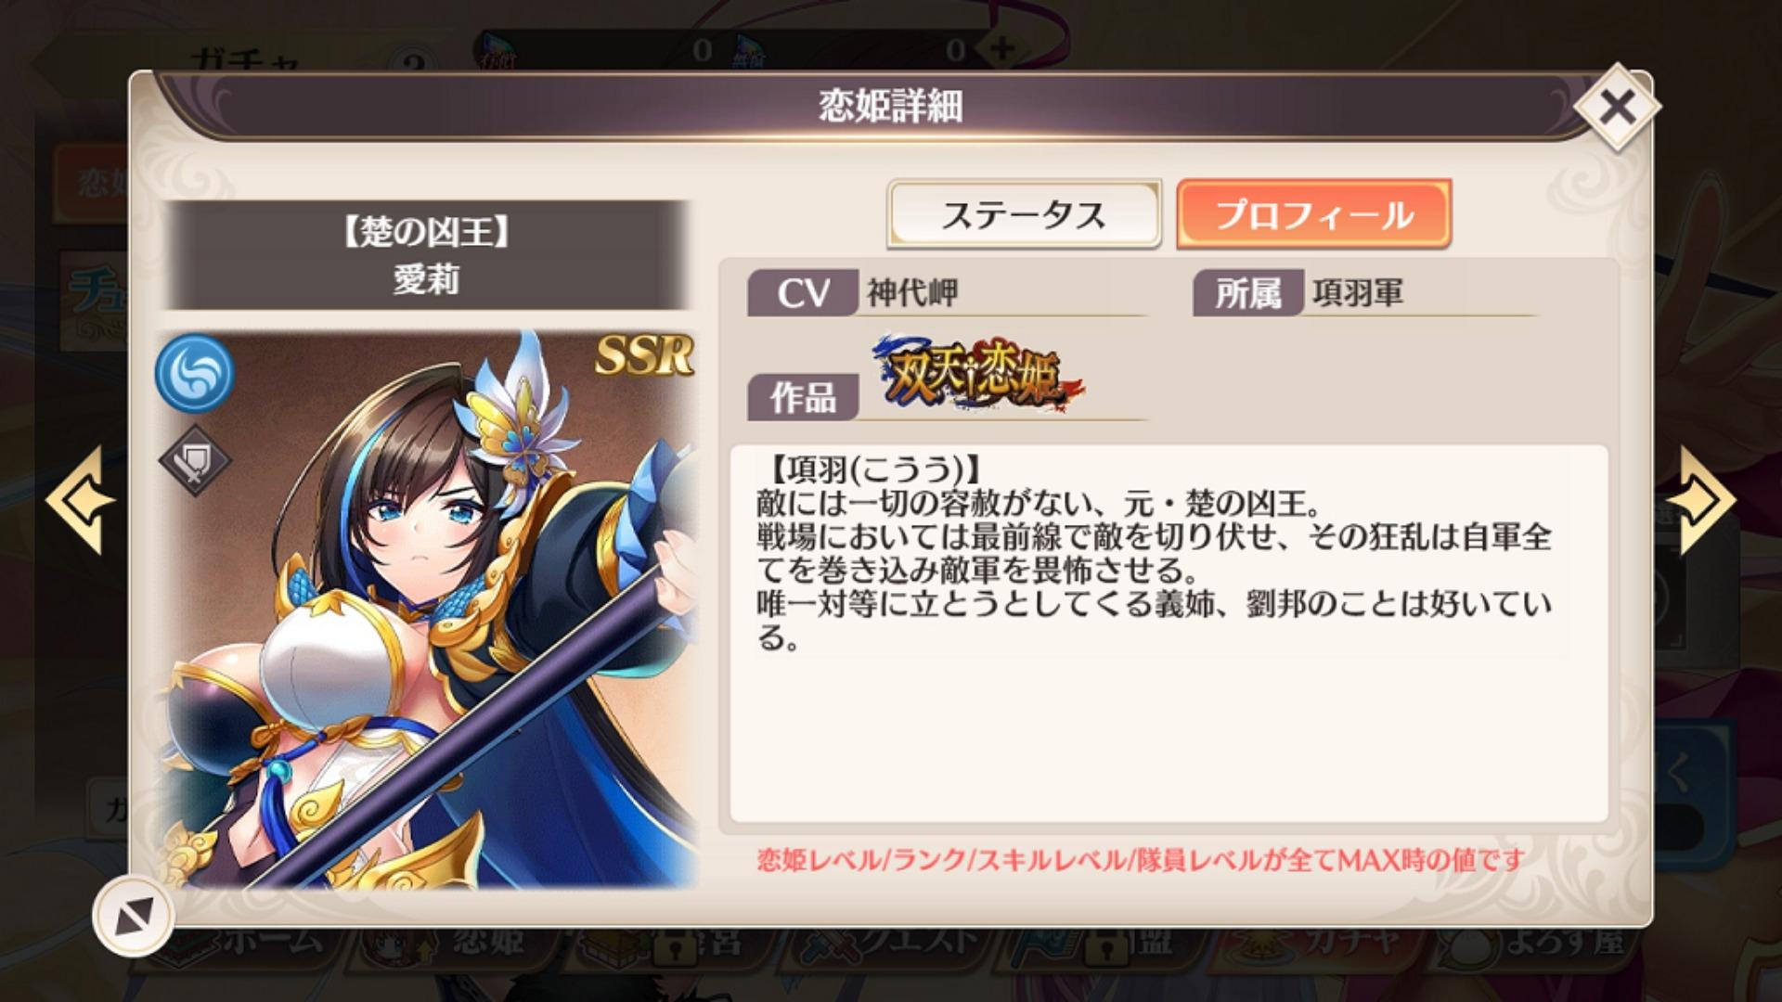Viewport: 1782px width, 1002px height.
Task: Select the プロフィール tab
Action: coord(1313,214)
